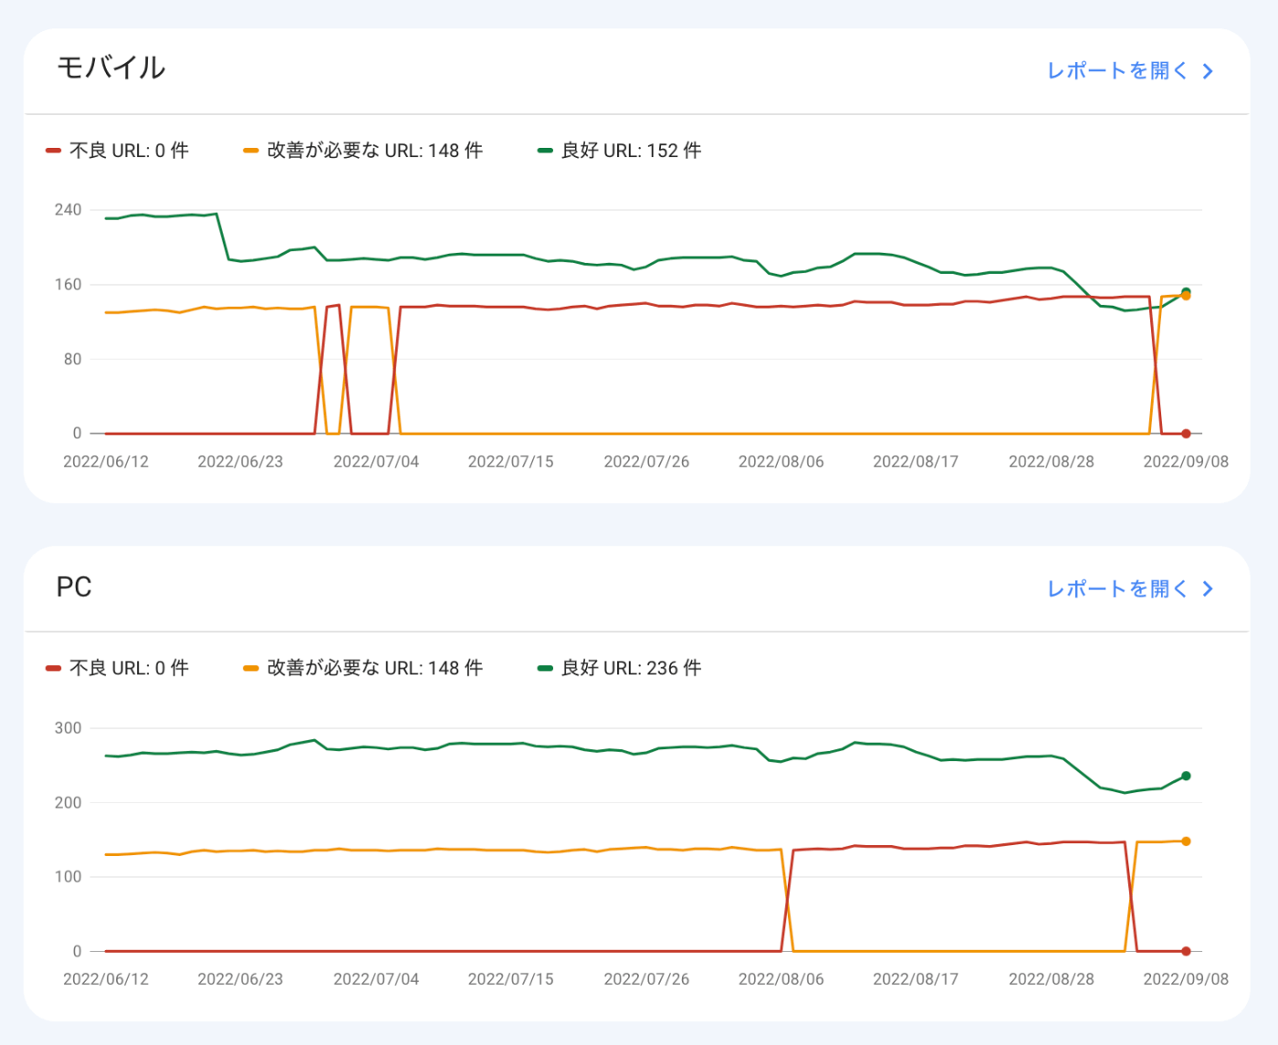Click 2022/07/04 date on Mobile chart axis
Viewport: 1278px width, 1045px height.
pyautogui.click(x=376, y=462)
